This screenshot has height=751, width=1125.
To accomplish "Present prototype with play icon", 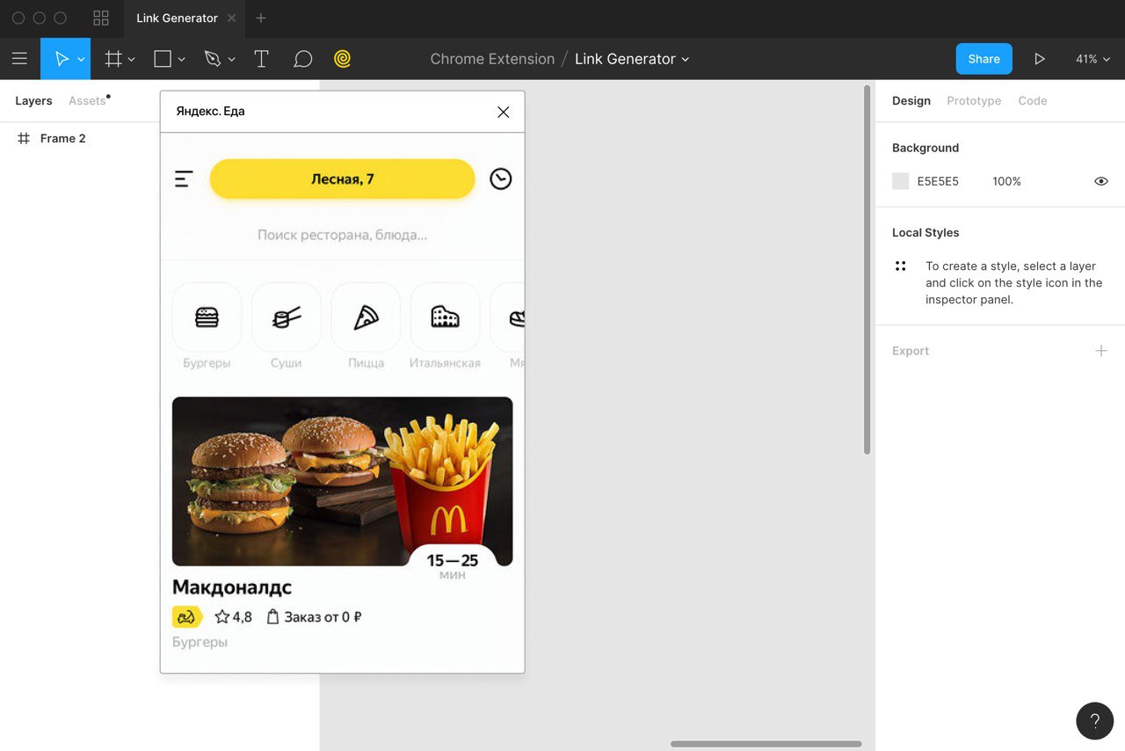I will (x=1040, y=59).
